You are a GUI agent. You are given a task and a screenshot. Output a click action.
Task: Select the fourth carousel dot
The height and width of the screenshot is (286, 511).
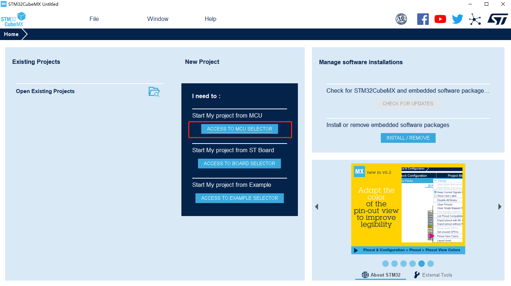(413, 264)
